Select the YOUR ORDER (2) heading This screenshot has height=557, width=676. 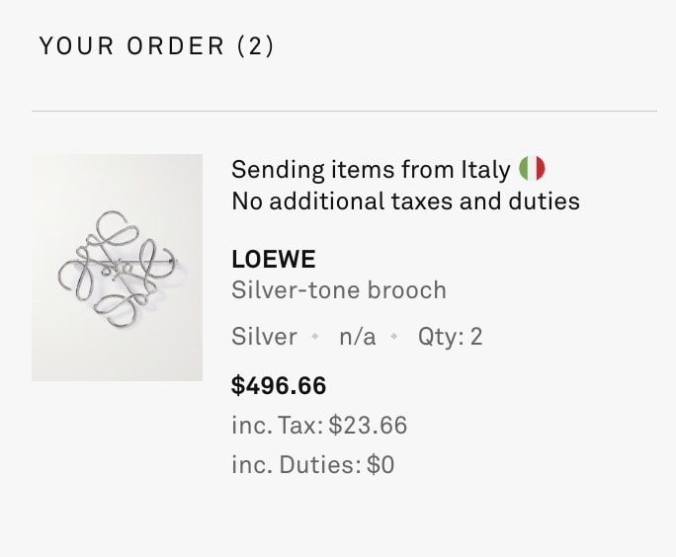pos(156,45)
